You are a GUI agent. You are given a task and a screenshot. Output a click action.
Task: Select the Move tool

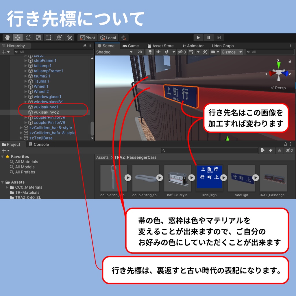18,38
